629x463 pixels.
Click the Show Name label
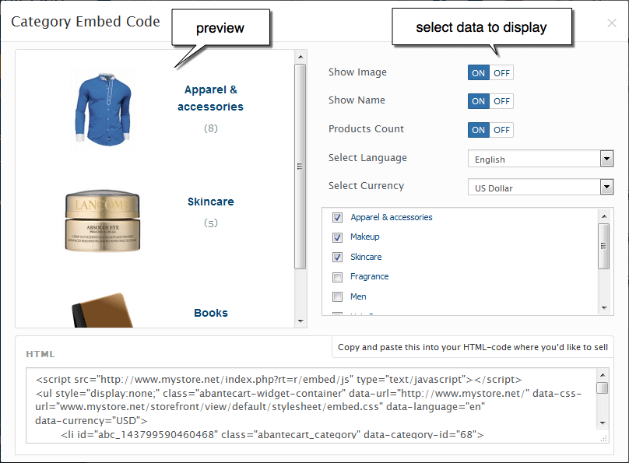pyautogui.click(x=357, y=100)
